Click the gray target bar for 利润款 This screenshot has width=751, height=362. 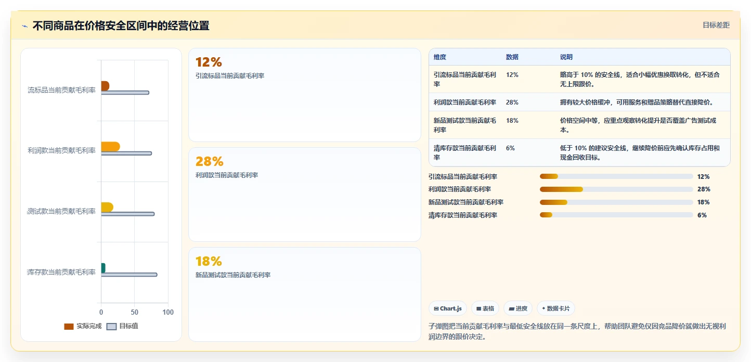click(126, 153)
